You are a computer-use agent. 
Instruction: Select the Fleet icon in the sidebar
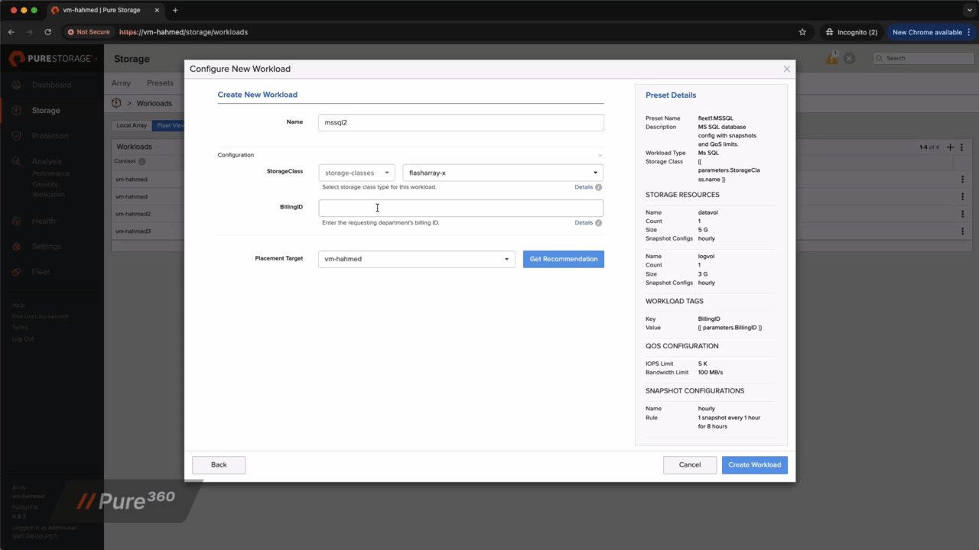pos(16,271)
